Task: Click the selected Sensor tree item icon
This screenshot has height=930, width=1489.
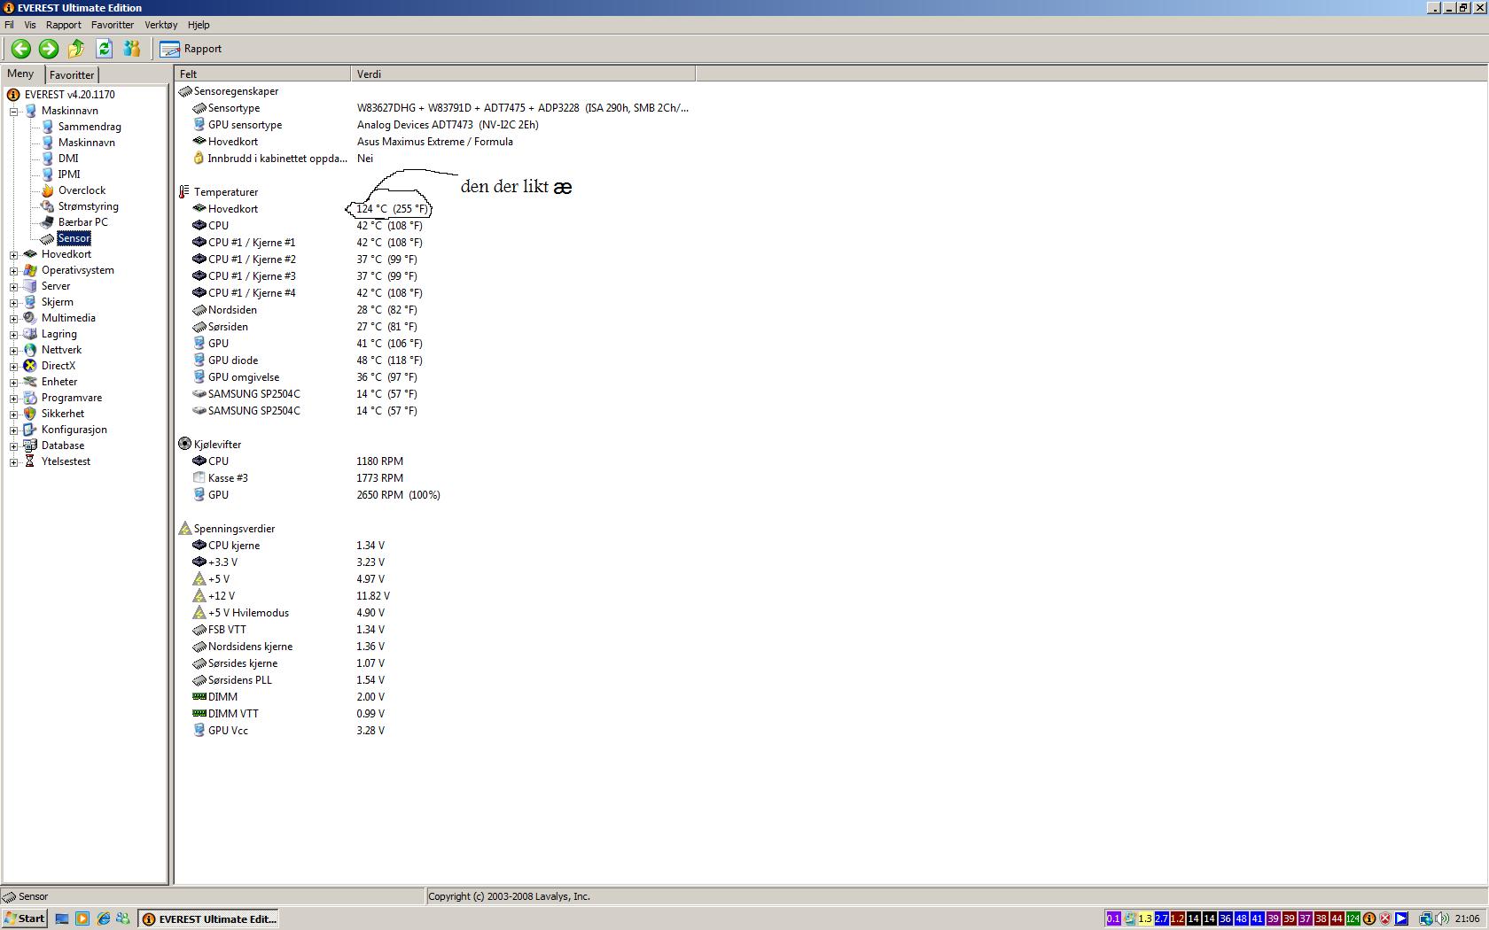Action: (x=48, y=238)
